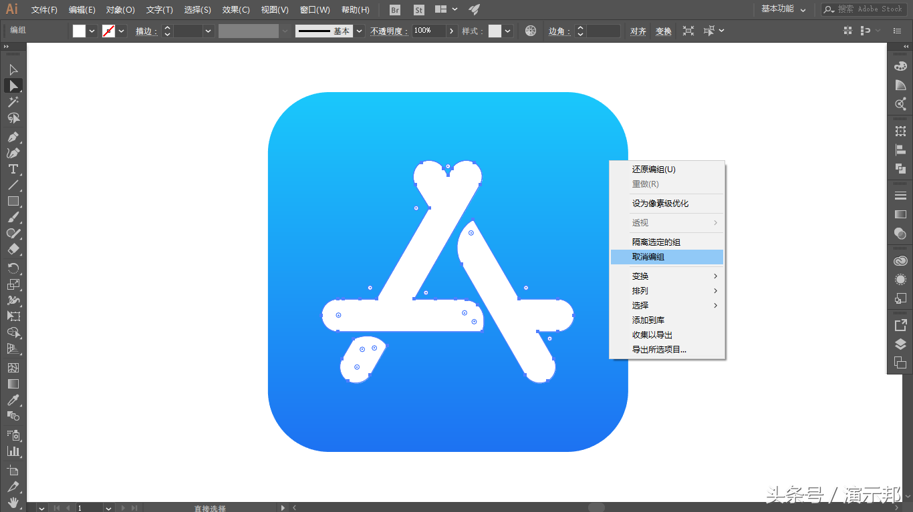The width and height of the screenshot is (913, 512).
Task: Select the Column Graph tool
Action: tap(13, 451)
